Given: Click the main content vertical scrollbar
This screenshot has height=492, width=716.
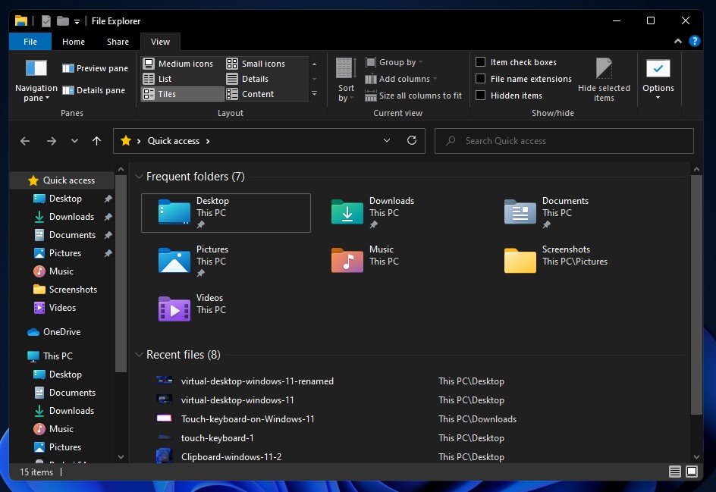Looking at the screenshot, I should pyautogui.click(x=696, y=294).
